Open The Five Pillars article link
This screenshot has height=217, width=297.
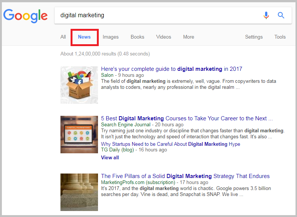185,176
